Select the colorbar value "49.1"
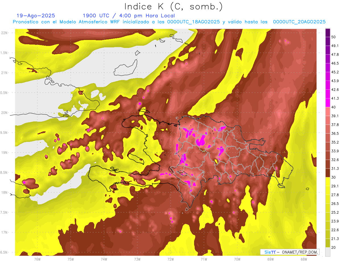Image resolution: width=341 pixels, height=263 pixels. 335,46
